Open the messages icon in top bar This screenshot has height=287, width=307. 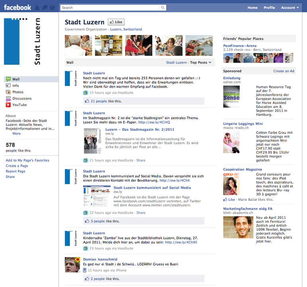tap(45, 8)
